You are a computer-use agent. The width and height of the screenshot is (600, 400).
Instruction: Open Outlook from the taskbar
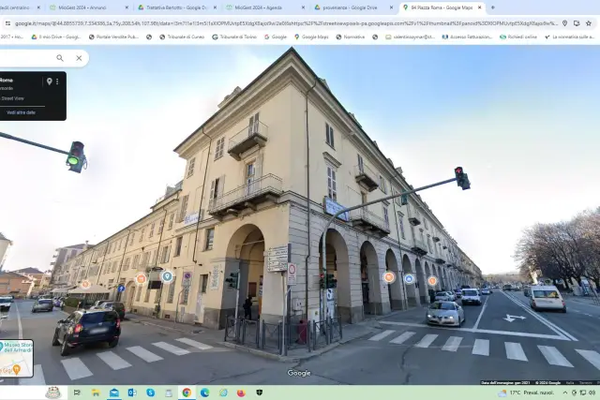point(132,393)
